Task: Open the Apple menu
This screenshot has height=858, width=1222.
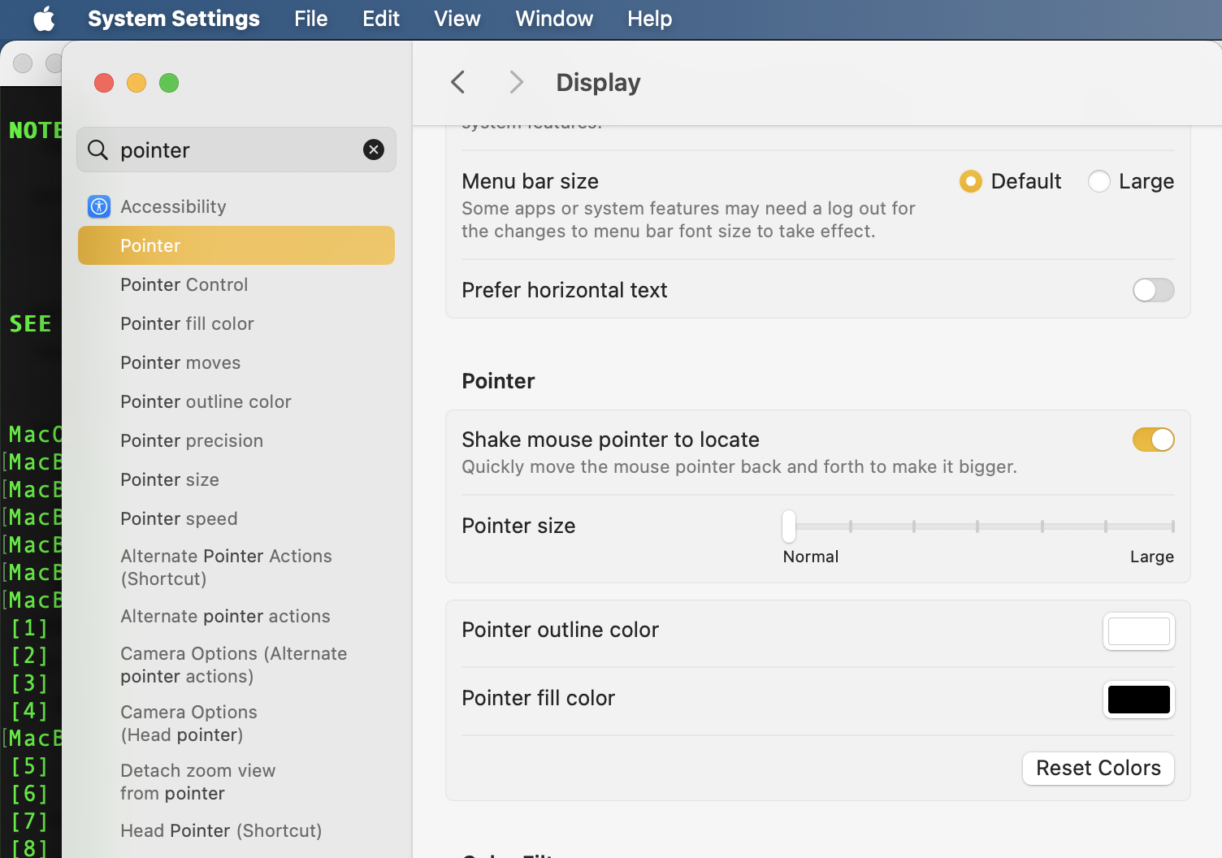Action: tap(44, 19)
